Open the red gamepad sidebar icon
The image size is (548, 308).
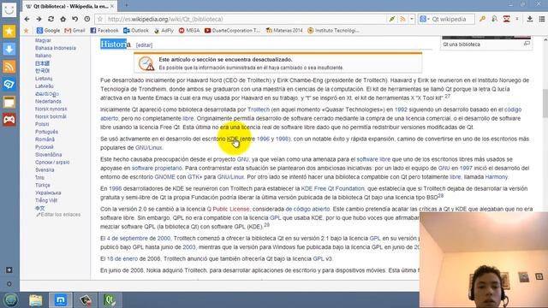[x=9, y=120]
